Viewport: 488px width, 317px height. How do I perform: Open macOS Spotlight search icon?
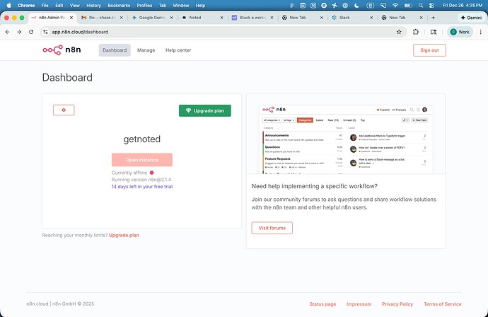point(421,5)
